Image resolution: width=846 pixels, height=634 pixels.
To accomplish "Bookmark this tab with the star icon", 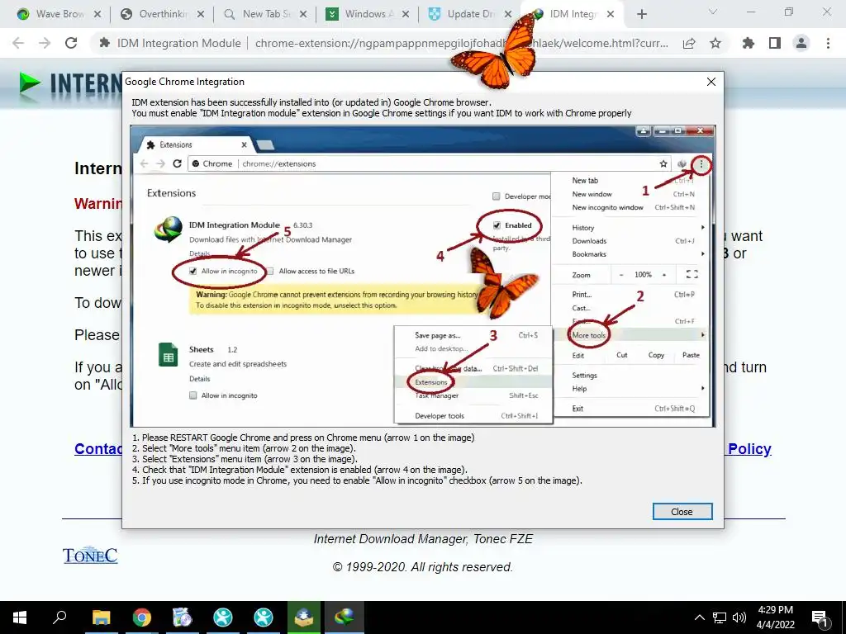I will click(715, 43).
